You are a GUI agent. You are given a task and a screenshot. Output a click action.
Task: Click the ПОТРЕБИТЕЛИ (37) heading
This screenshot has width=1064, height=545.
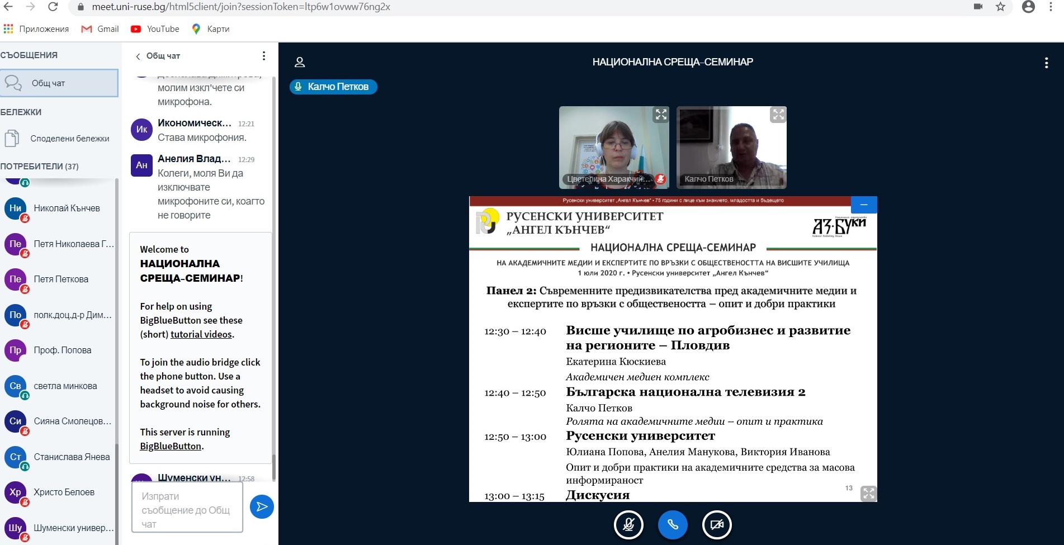coord(40,167)
